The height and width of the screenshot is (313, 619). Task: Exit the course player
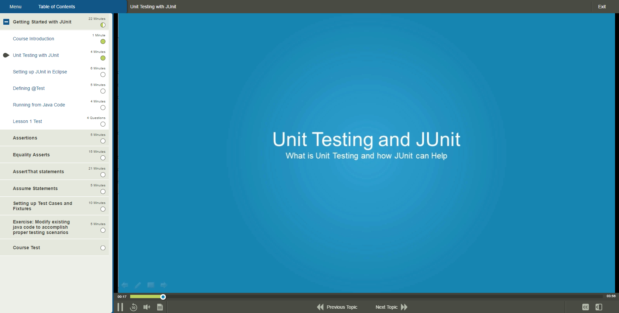(602, 6)
